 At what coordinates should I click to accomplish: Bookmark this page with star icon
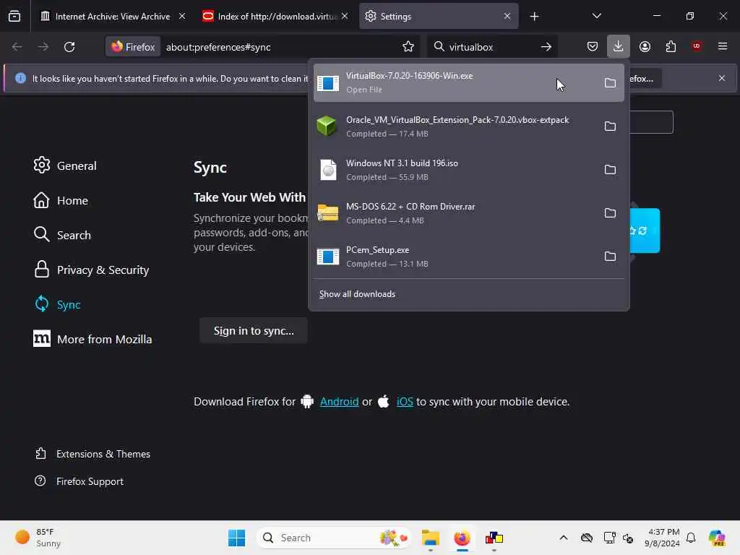(408, 47)
